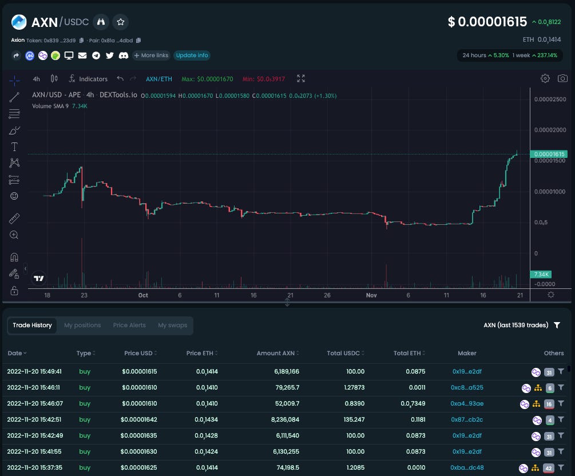Open maker address 0x87...cb2c
The width and height of the screenshot is (575, 476).
(x=467, y=419)
